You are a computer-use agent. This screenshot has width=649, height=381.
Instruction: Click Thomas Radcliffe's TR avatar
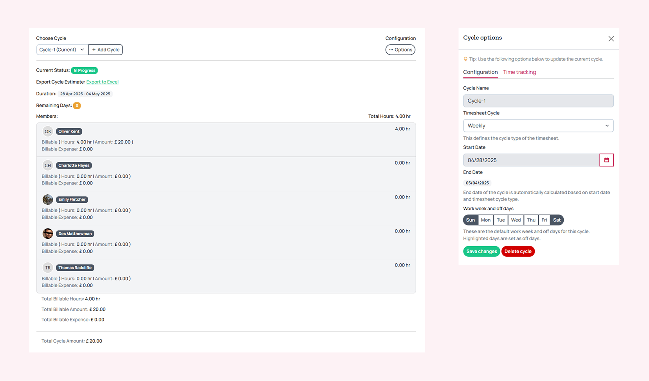[48, 268]
